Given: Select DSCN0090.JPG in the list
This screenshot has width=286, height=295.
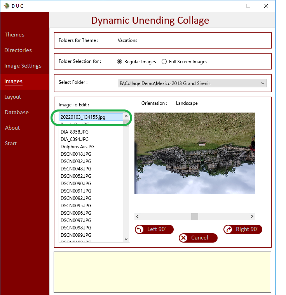Looking at the screenshot, I should point(76,184).
